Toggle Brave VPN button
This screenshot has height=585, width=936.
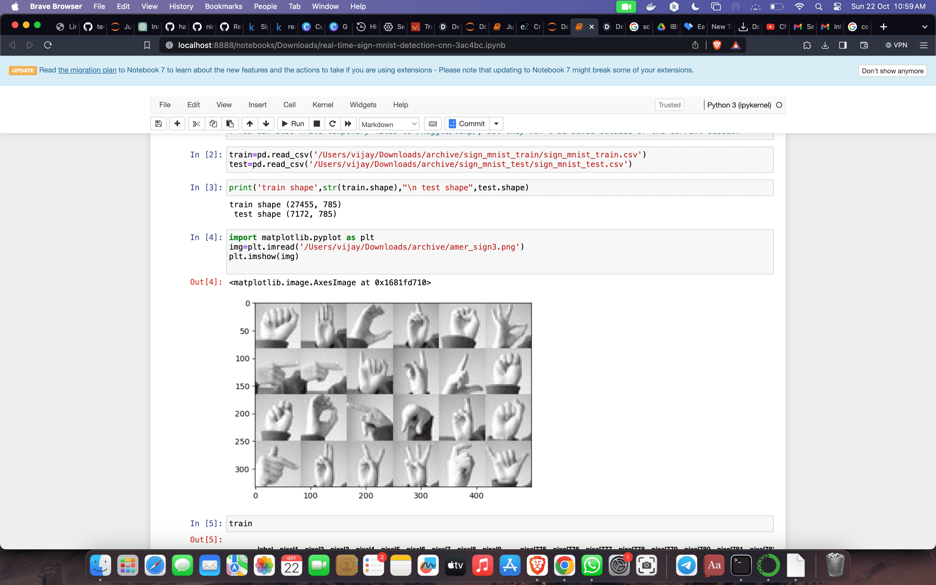coord(896,45)
